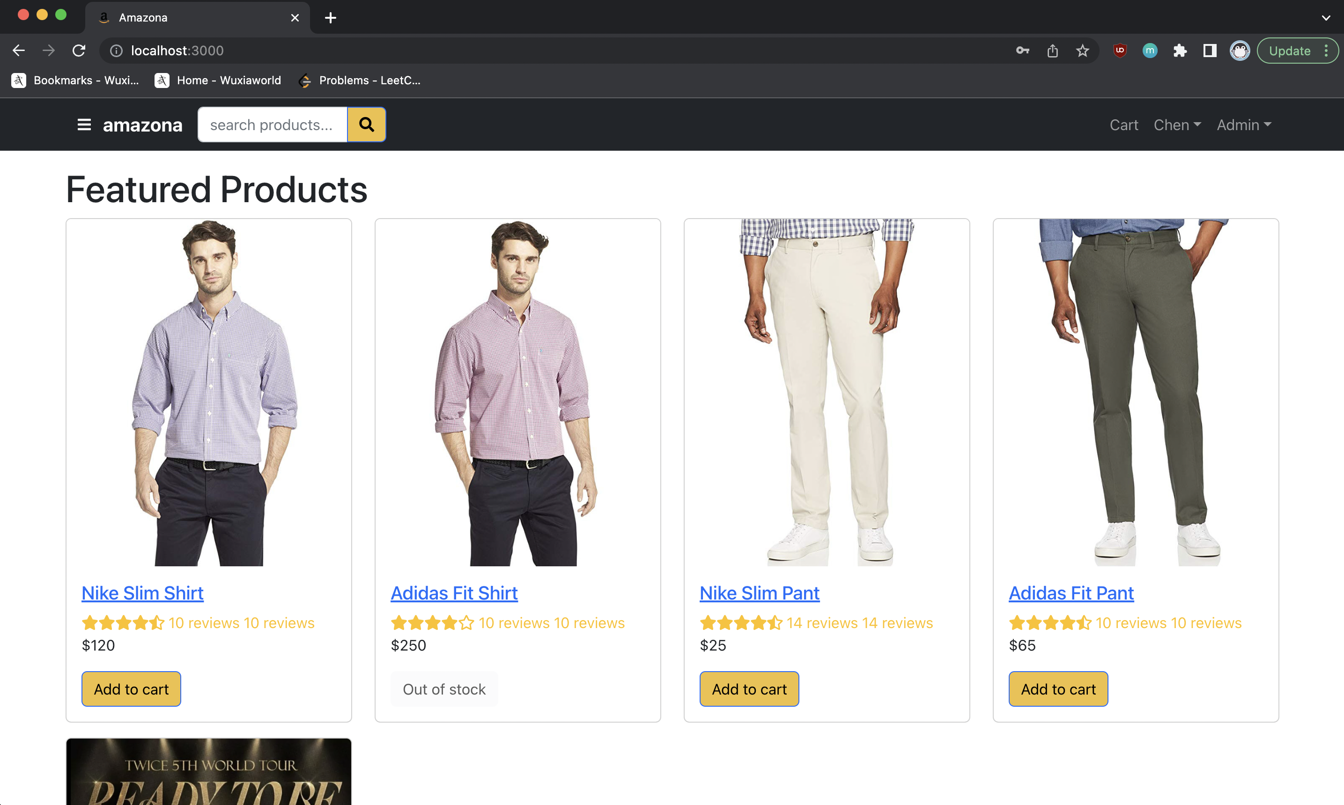Open the Nike Slim Shirt product page

142,593
